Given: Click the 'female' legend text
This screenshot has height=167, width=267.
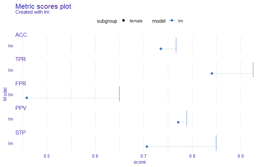Looking at the screenshot, I should click(136, 21).
